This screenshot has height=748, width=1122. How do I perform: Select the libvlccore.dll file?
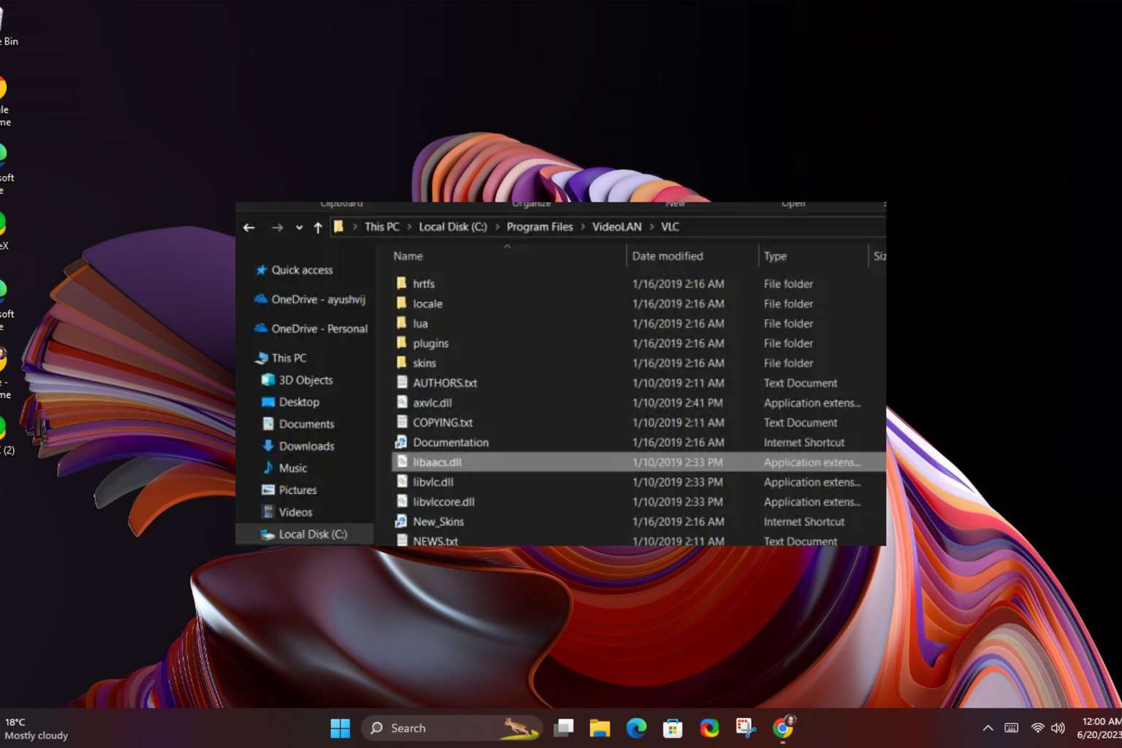tap(443, 502)
